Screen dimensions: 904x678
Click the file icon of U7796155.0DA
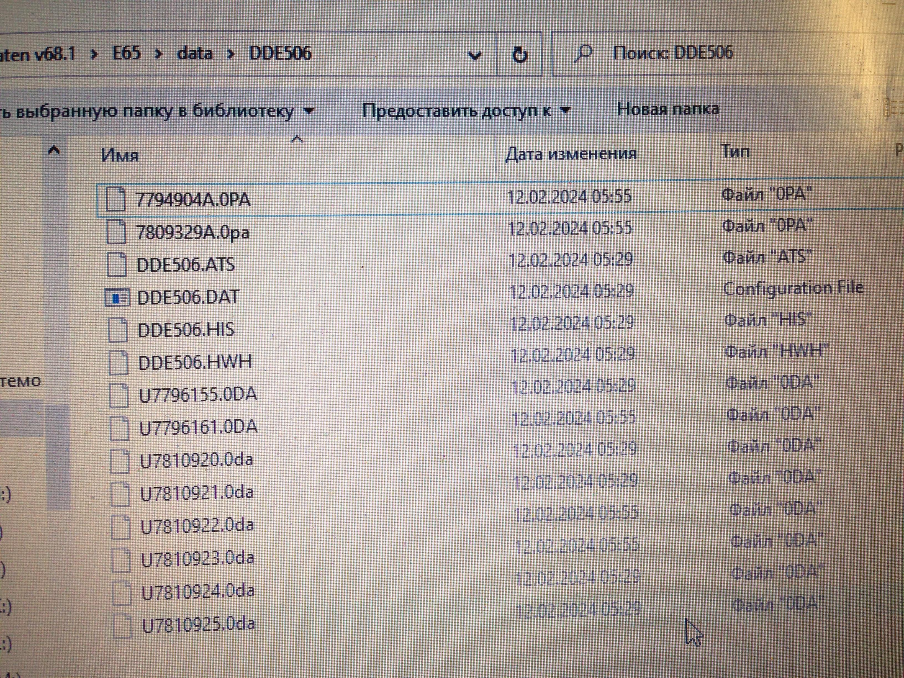[119, 395]
